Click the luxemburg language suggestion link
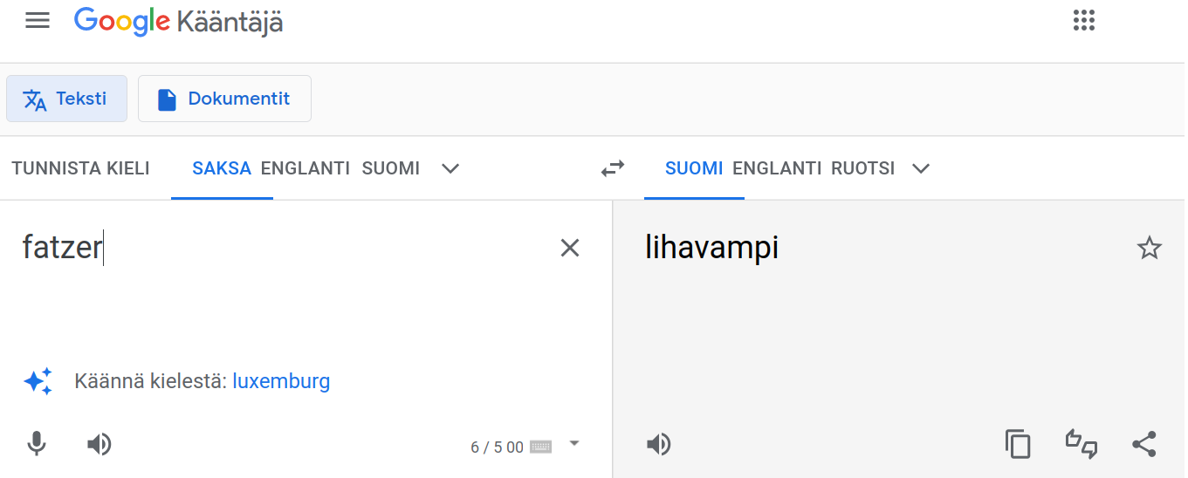This screenshot has width=1188, height=478. (281, 381)
